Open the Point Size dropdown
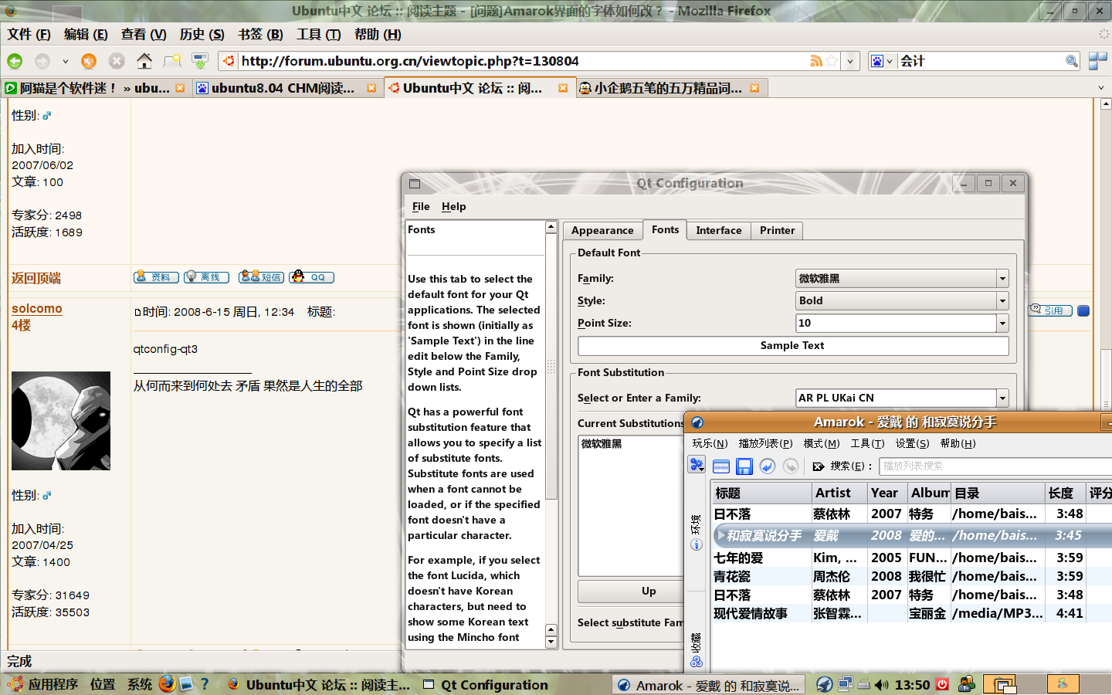The image size is (1112, 695). click(x=1002, y=323)
